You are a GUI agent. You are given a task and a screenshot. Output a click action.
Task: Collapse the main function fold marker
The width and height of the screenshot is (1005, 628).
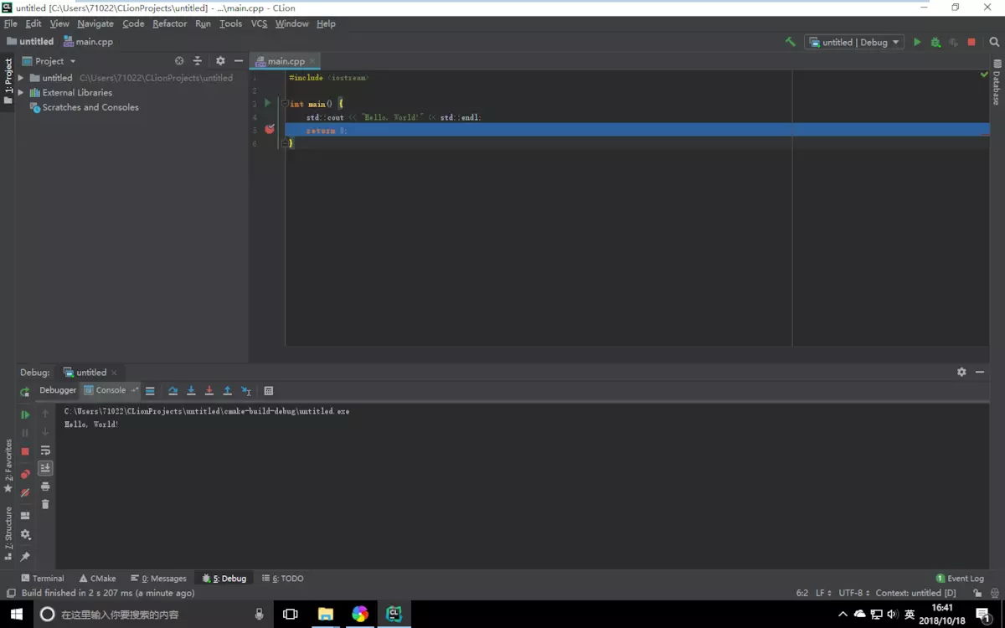pos(286,104)
